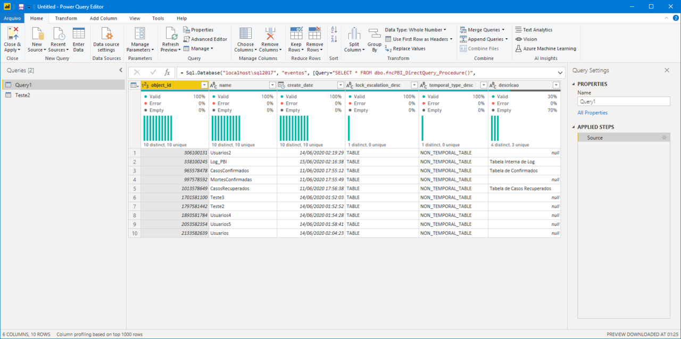Expand the formula bar with its chevron
The height and width of the screenshot is (339, 681).
click(560, 72)
